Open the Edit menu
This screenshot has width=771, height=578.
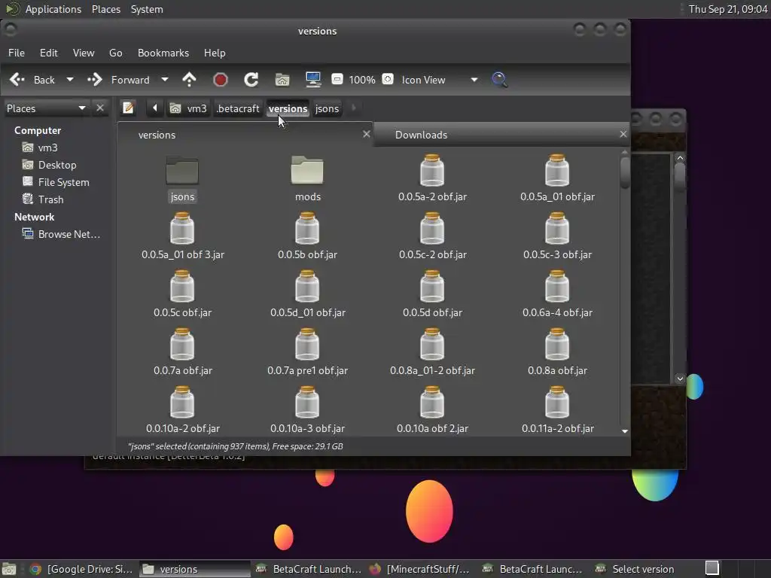click(x=49, y=53)
